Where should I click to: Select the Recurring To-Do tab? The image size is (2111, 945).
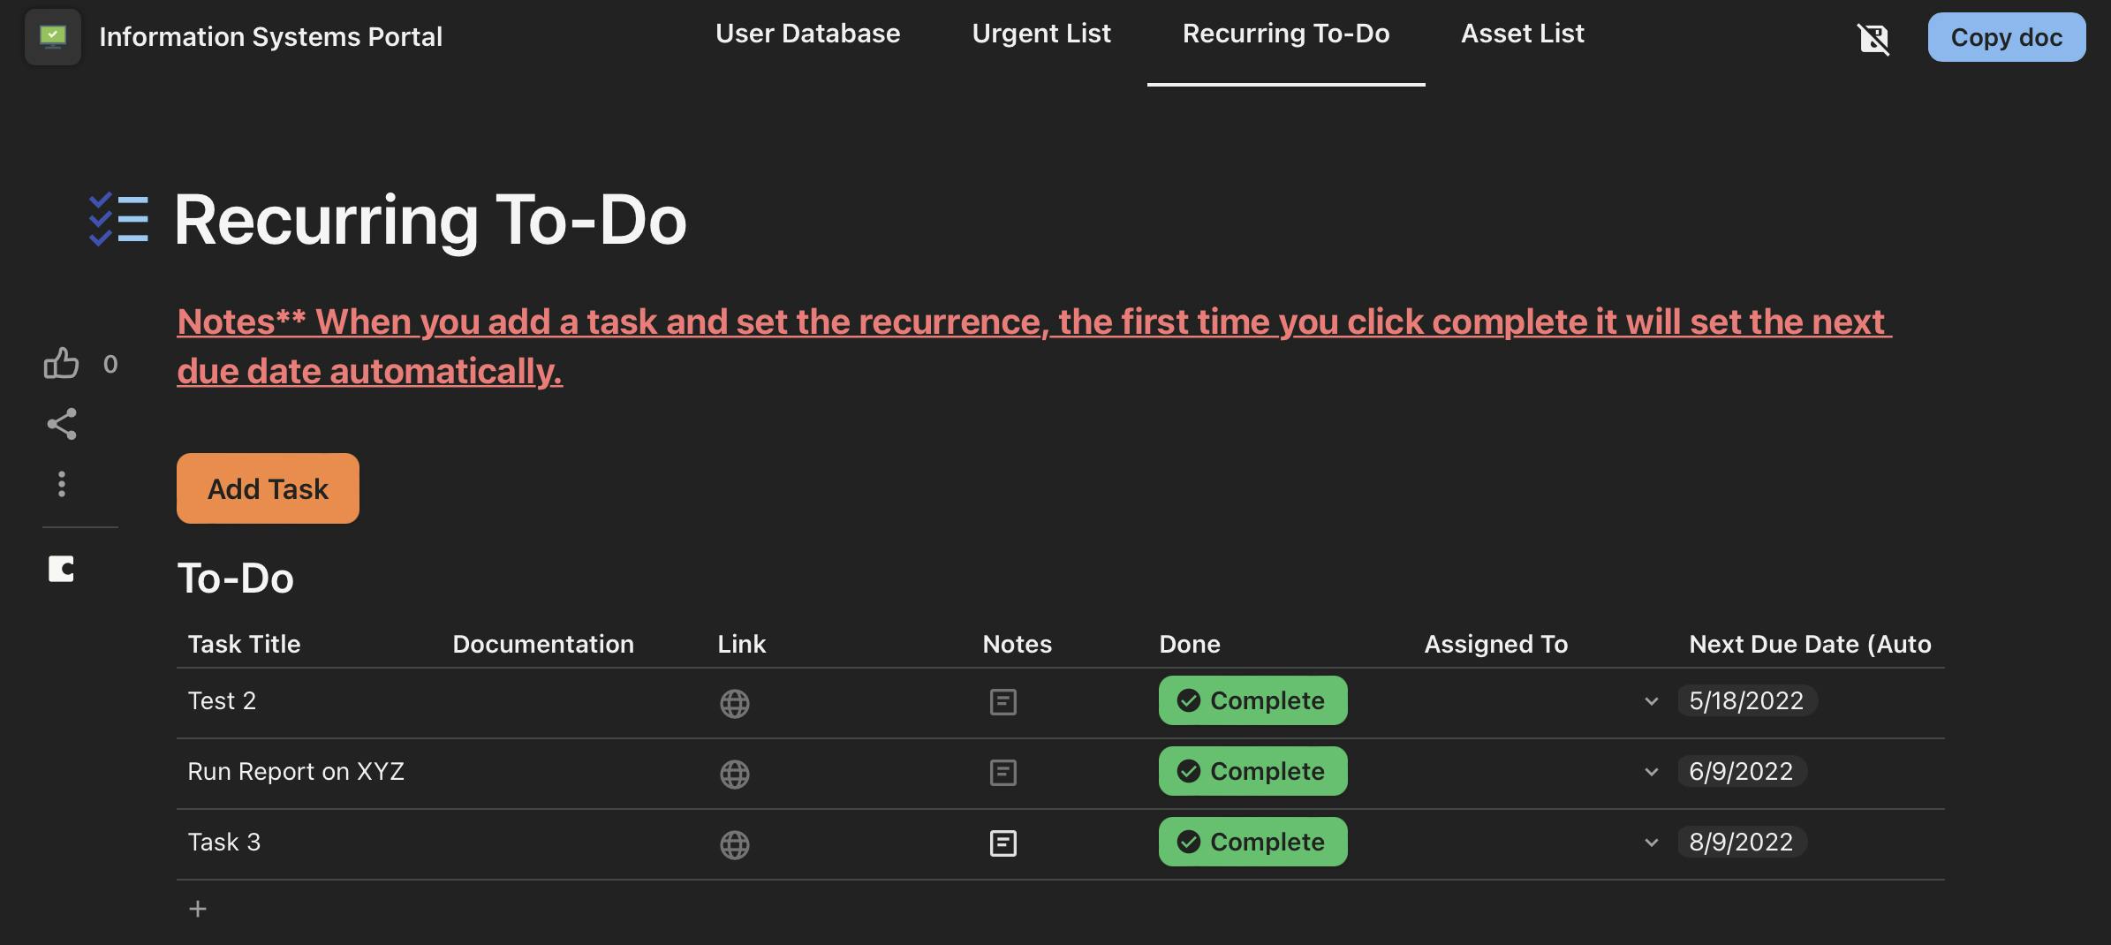[1286, 34]
